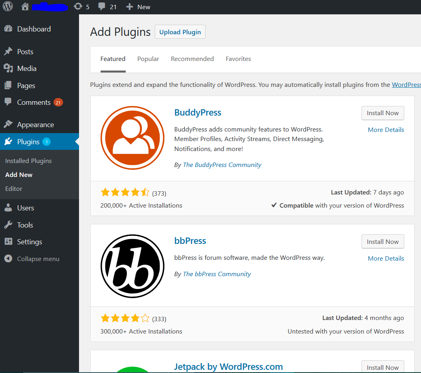
Task: Click the 21 badge next to Comments
Action: click(x=58, y=102)
